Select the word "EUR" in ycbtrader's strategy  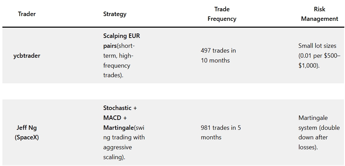click(134, 36)
